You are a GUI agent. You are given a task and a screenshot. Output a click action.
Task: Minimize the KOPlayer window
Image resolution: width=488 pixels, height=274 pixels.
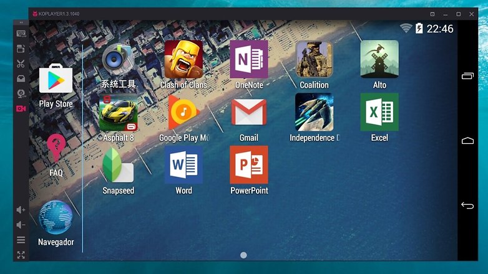446,14
